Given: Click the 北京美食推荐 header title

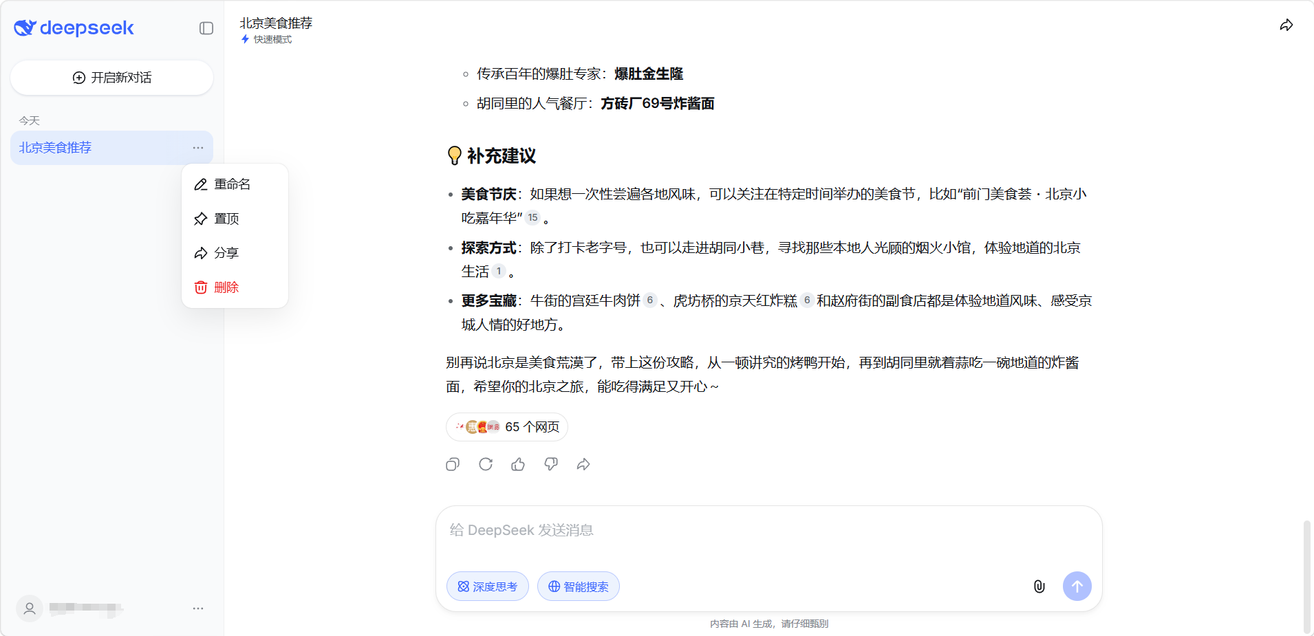Looking at the screenshot, I should tap(276, 23).
